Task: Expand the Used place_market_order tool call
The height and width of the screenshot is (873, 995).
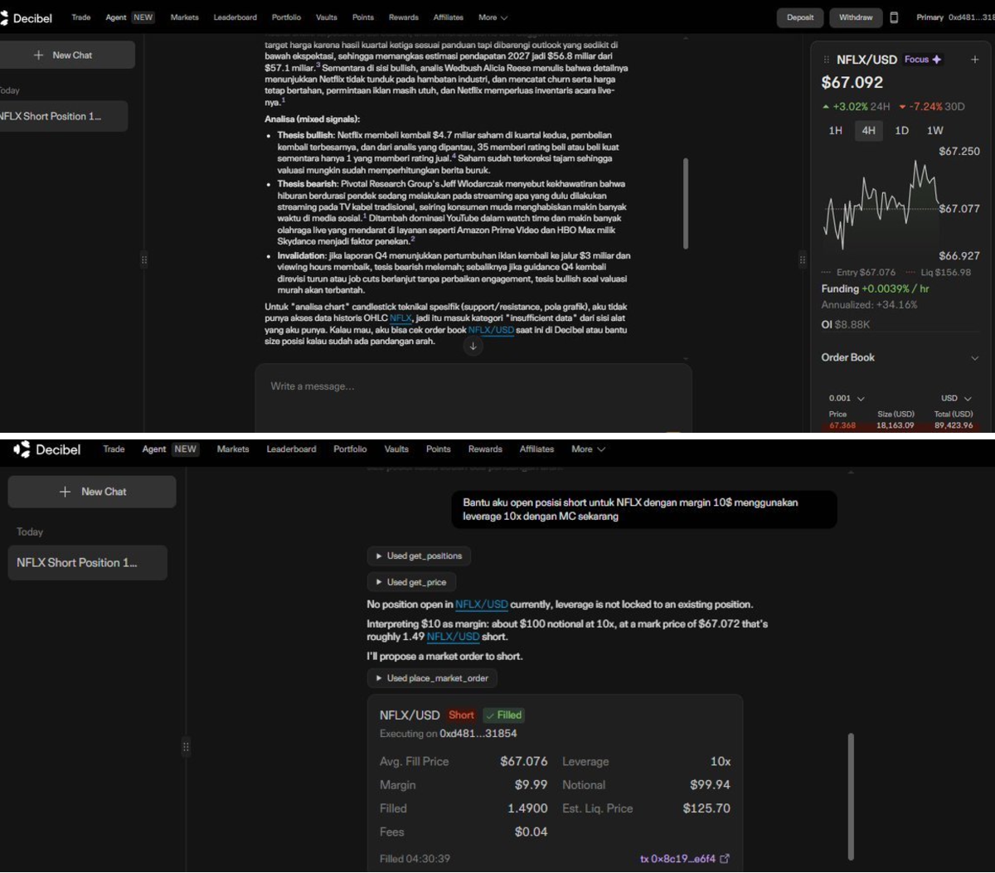Action: (x=432, y=678)
